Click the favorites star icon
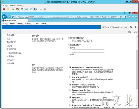Screen dimensions: 139x109 click(x=133, y=17)
